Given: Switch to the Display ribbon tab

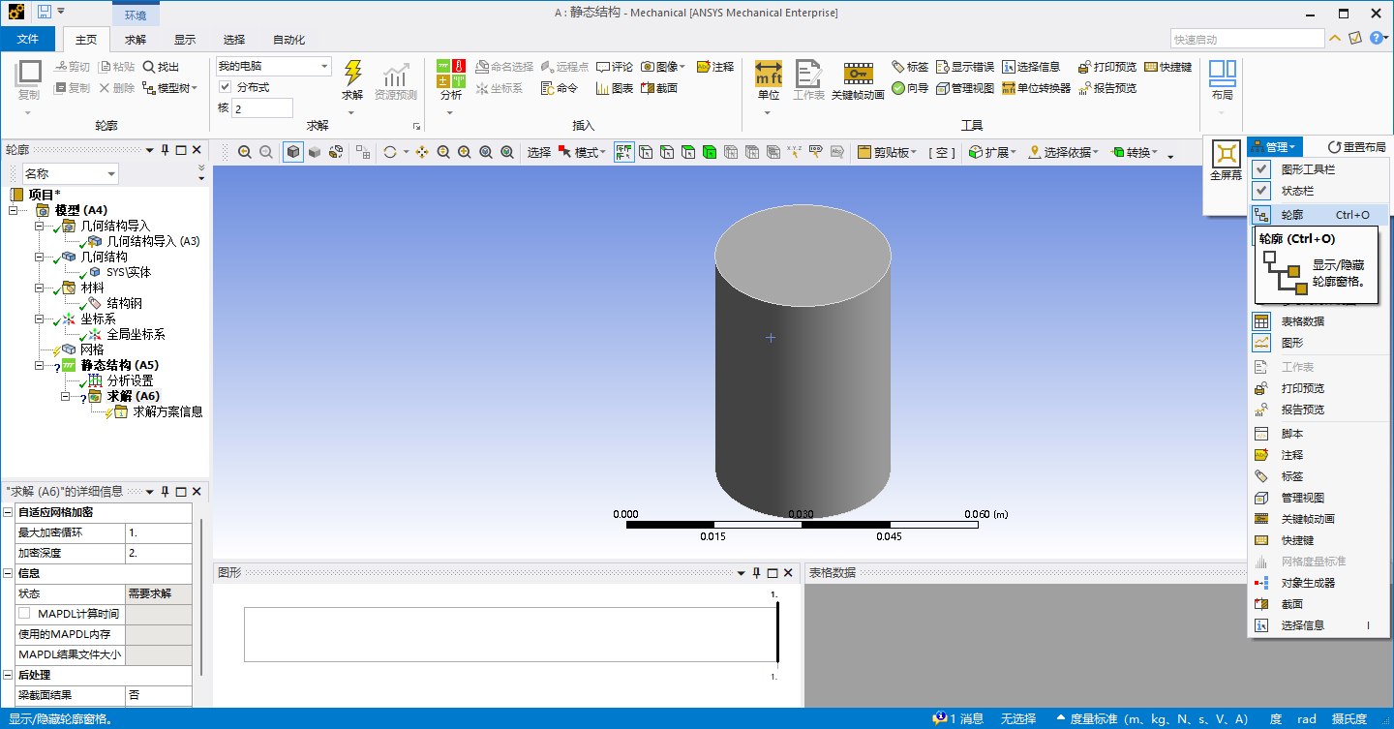Looking at the screenshot, I should (x=185, y=40).
